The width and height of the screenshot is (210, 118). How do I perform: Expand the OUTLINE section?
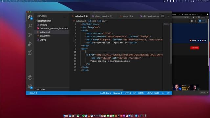point(42,89)
